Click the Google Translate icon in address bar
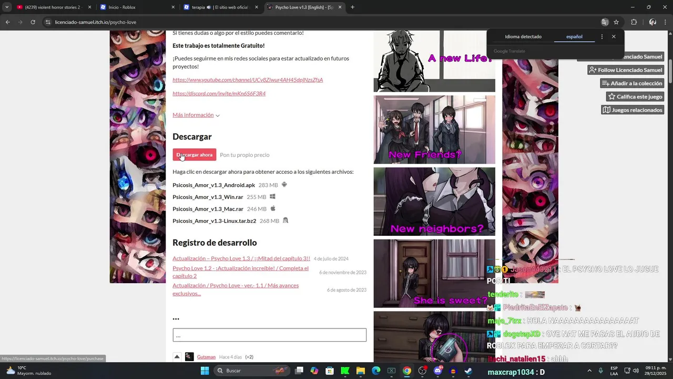The height and width of the screenshot is (379, 673). (605, 22)
